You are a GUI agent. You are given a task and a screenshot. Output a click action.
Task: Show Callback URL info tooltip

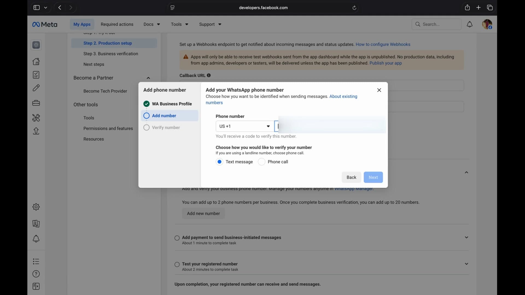[209, 75]
